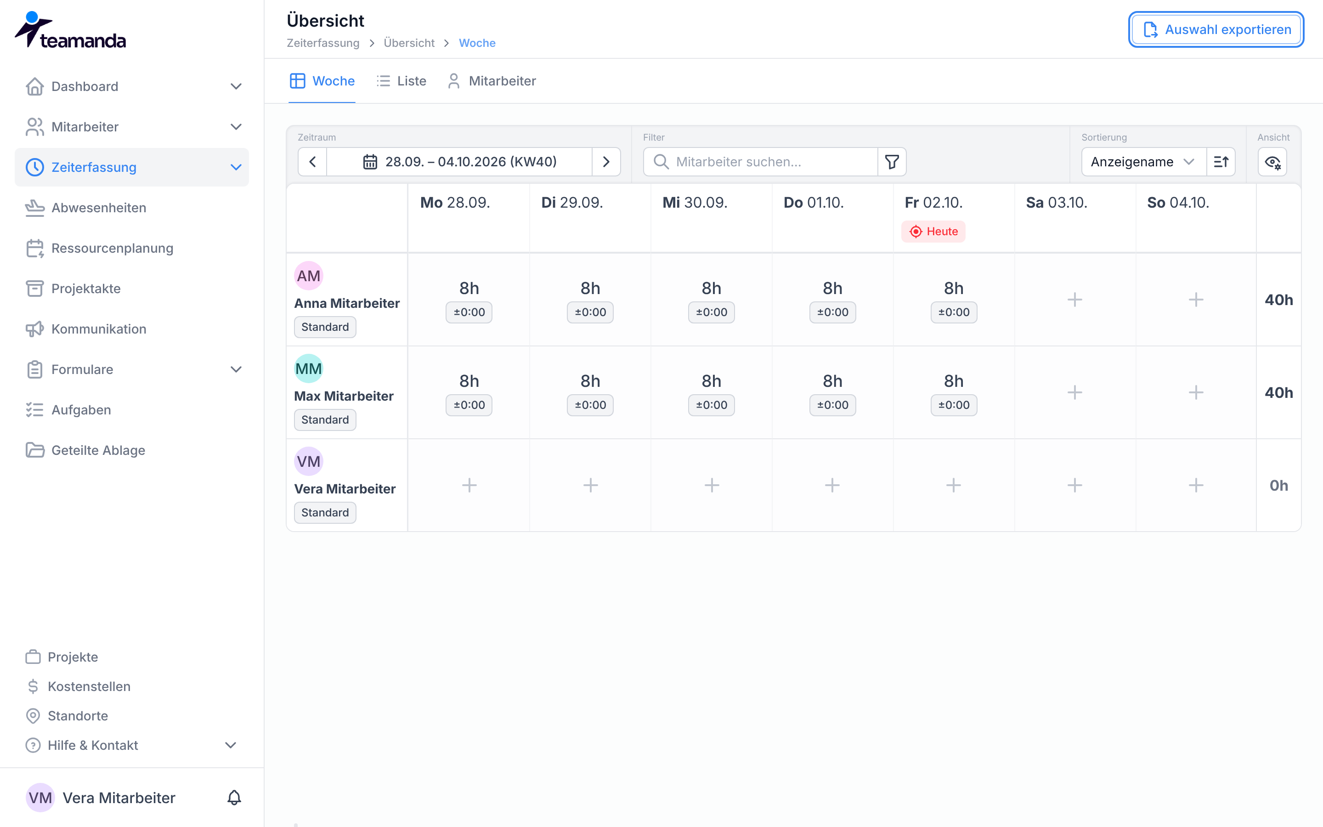Screen dimensions: 1323x827
Task: Click Zeiterfassung breadcrumb link
Action: coord(323,43)
